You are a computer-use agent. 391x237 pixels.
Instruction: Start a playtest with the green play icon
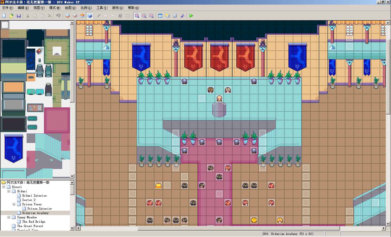coord(191,16)
